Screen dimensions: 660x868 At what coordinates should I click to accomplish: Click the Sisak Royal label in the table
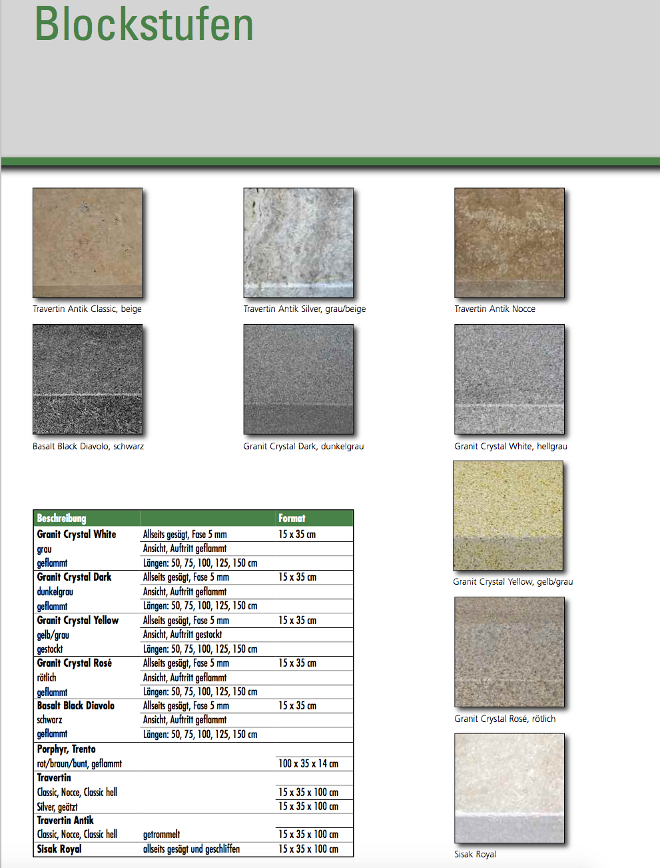point(59,849)
